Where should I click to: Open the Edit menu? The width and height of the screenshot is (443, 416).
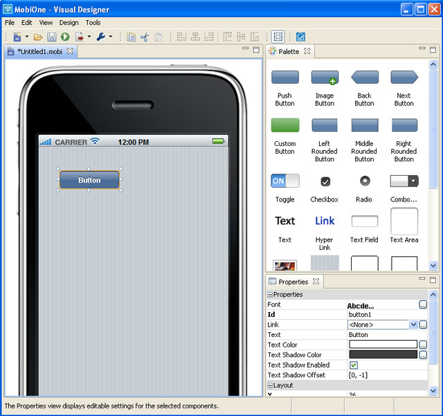(x=26, y=23)
